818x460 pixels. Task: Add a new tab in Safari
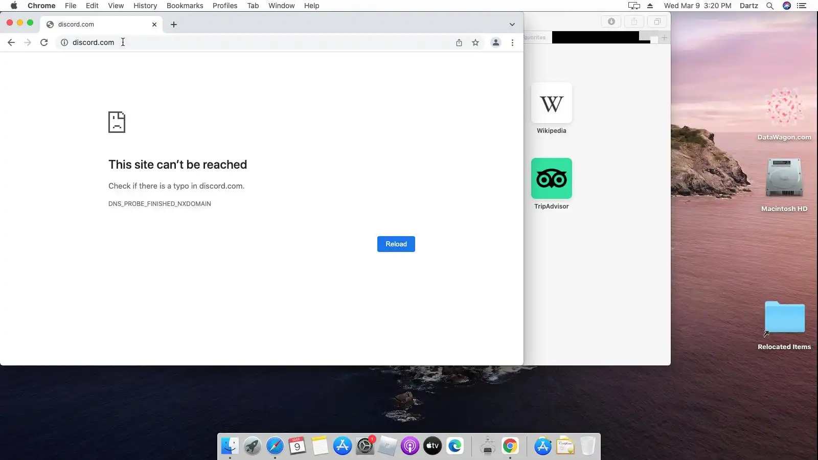(x=664, y=37)
